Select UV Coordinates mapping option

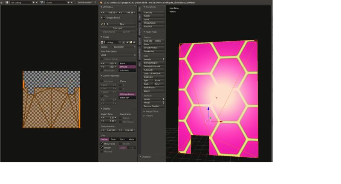(127, 94)
